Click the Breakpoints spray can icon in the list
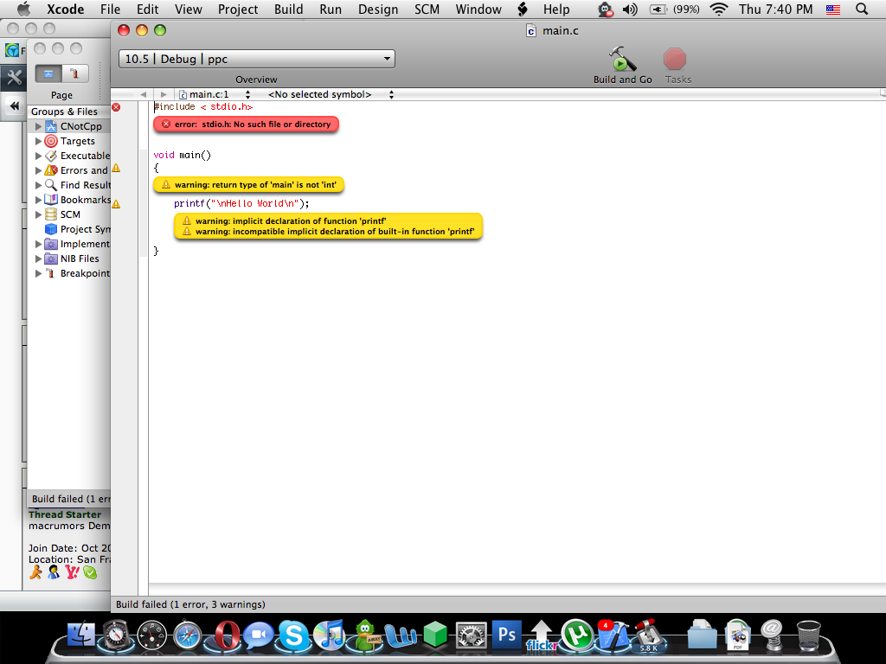This screenshot has width=886, height=664. click(x=51, y=273)
